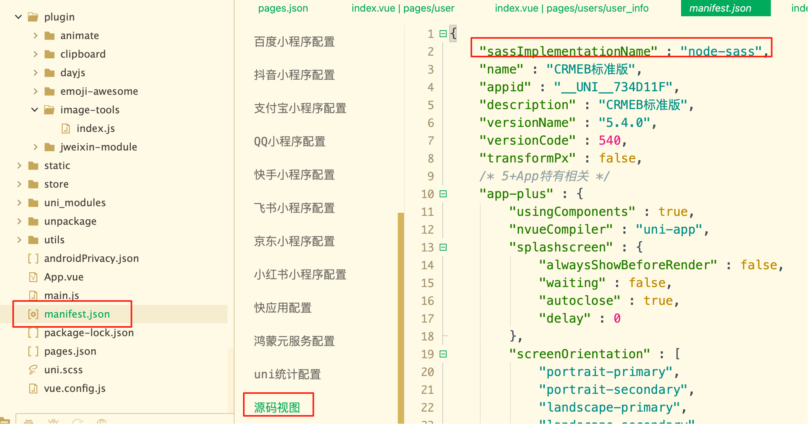808x424 pixels.
Task: Open 快手小程序配置 section
Action: tap(294, 175)
